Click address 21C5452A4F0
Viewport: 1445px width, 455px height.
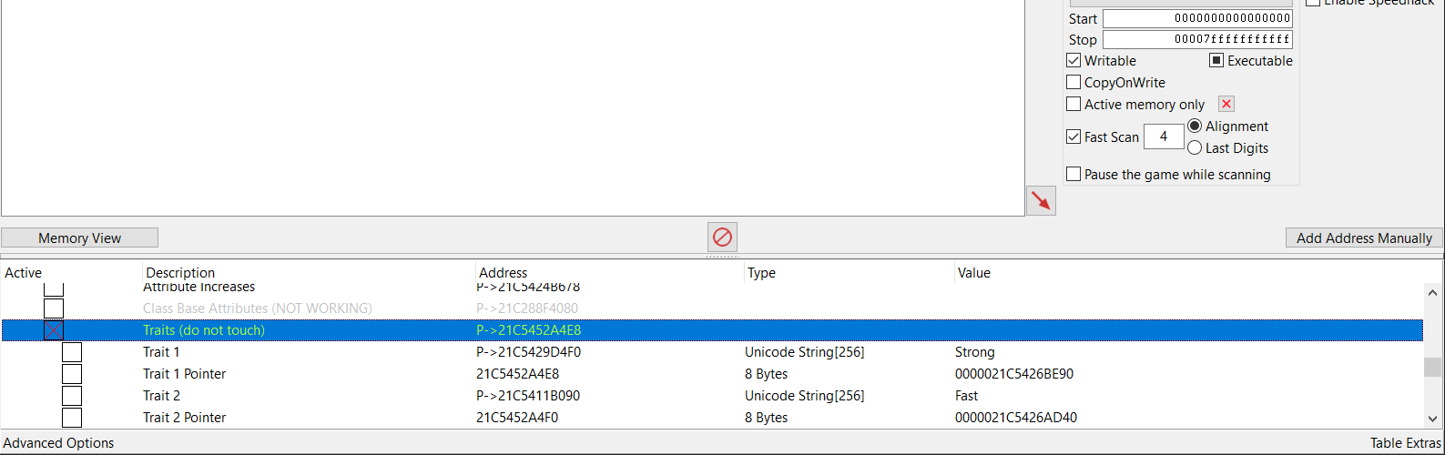coord(516,418)
